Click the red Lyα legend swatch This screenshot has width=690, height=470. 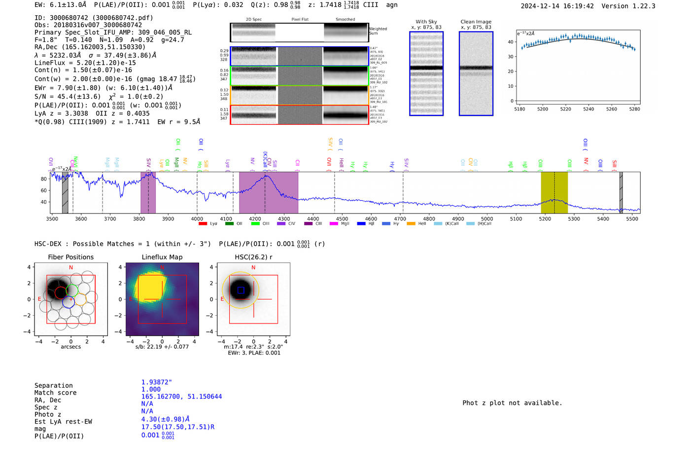(x=203, y=224)
